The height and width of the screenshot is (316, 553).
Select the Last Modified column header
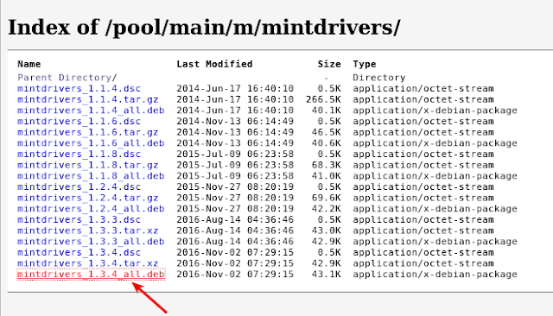(x=214, y=64)
